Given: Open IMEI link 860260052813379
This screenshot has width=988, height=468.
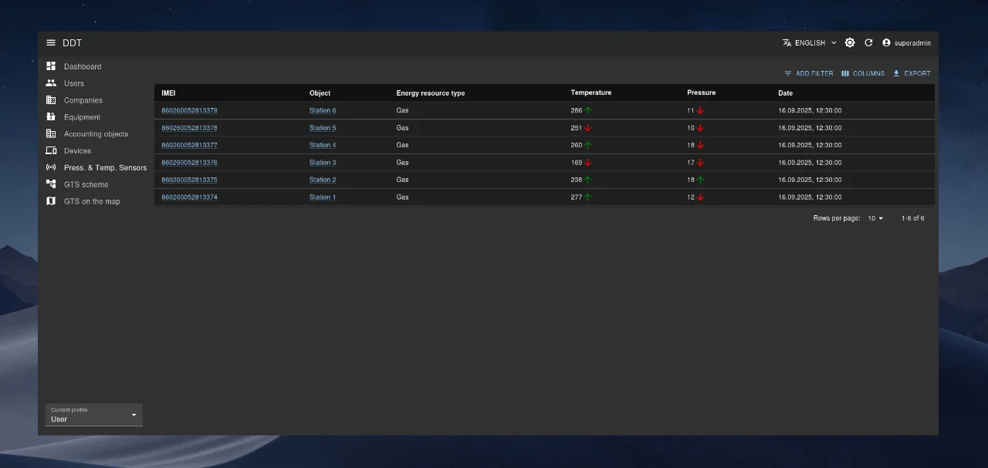Looking at the screenshot, I should 189,110.
